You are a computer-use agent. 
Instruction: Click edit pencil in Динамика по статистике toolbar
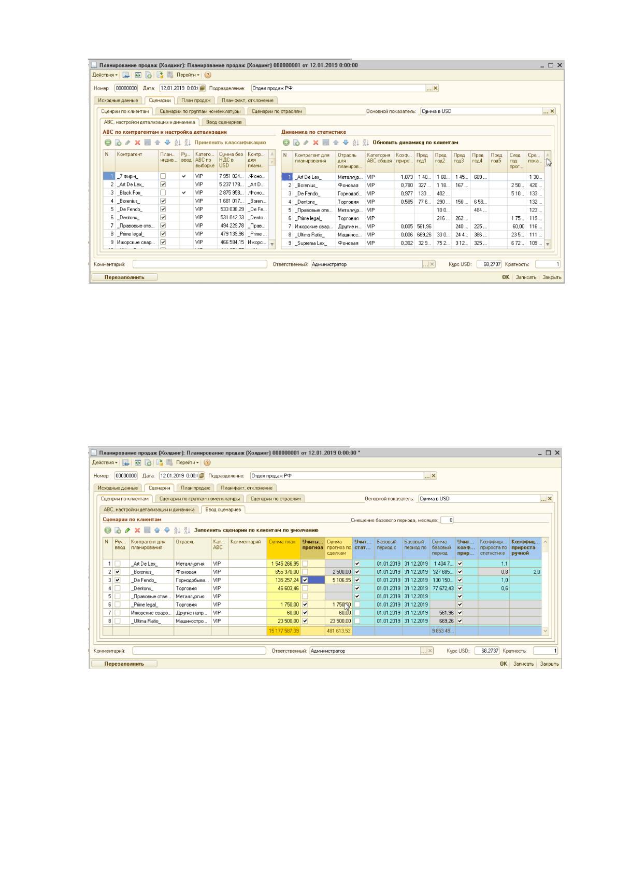pos(306,143)
